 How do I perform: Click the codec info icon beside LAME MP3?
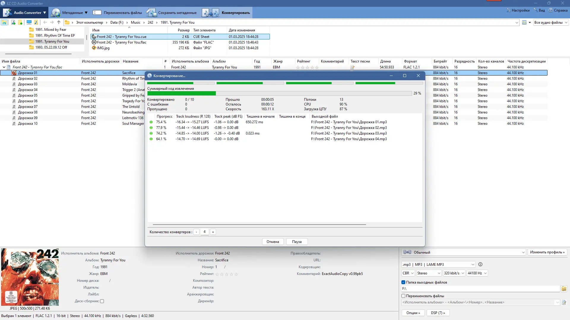[480, 264]
